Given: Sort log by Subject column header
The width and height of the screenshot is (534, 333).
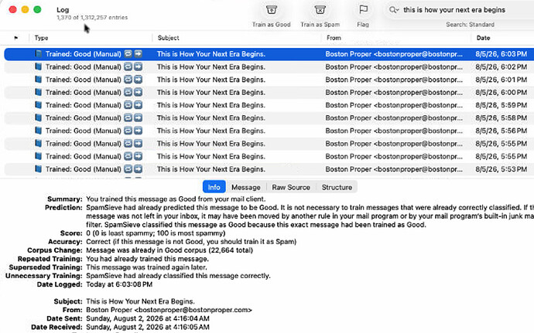Looking at the screenshot, I should click(168, 38).
